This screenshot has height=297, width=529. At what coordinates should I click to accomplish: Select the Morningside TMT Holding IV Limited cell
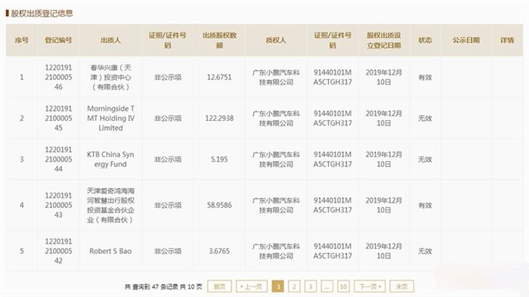(110, 118)
